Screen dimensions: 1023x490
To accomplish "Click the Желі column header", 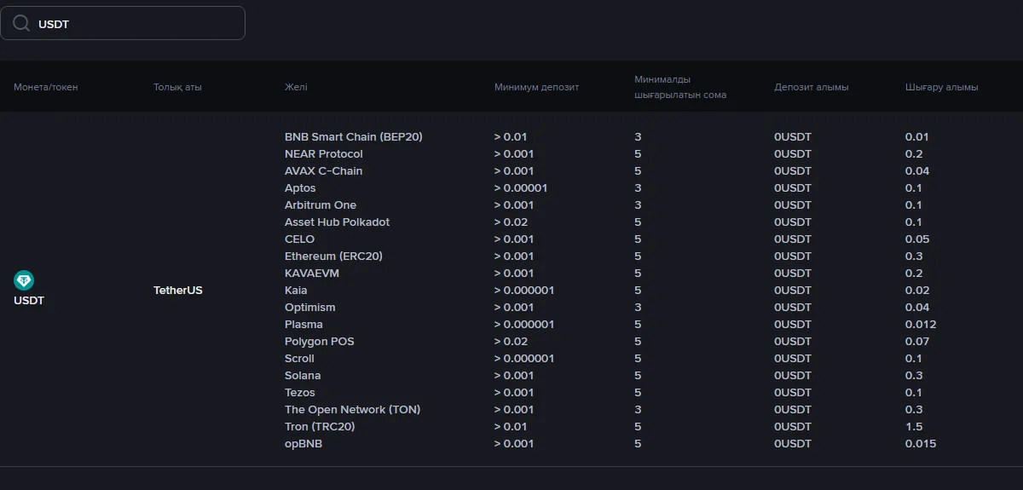I will [x=296, y=87].
